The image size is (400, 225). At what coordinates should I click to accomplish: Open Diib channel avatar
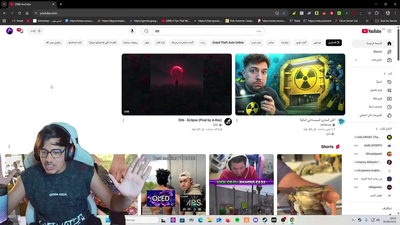click(x=228, y=122)
